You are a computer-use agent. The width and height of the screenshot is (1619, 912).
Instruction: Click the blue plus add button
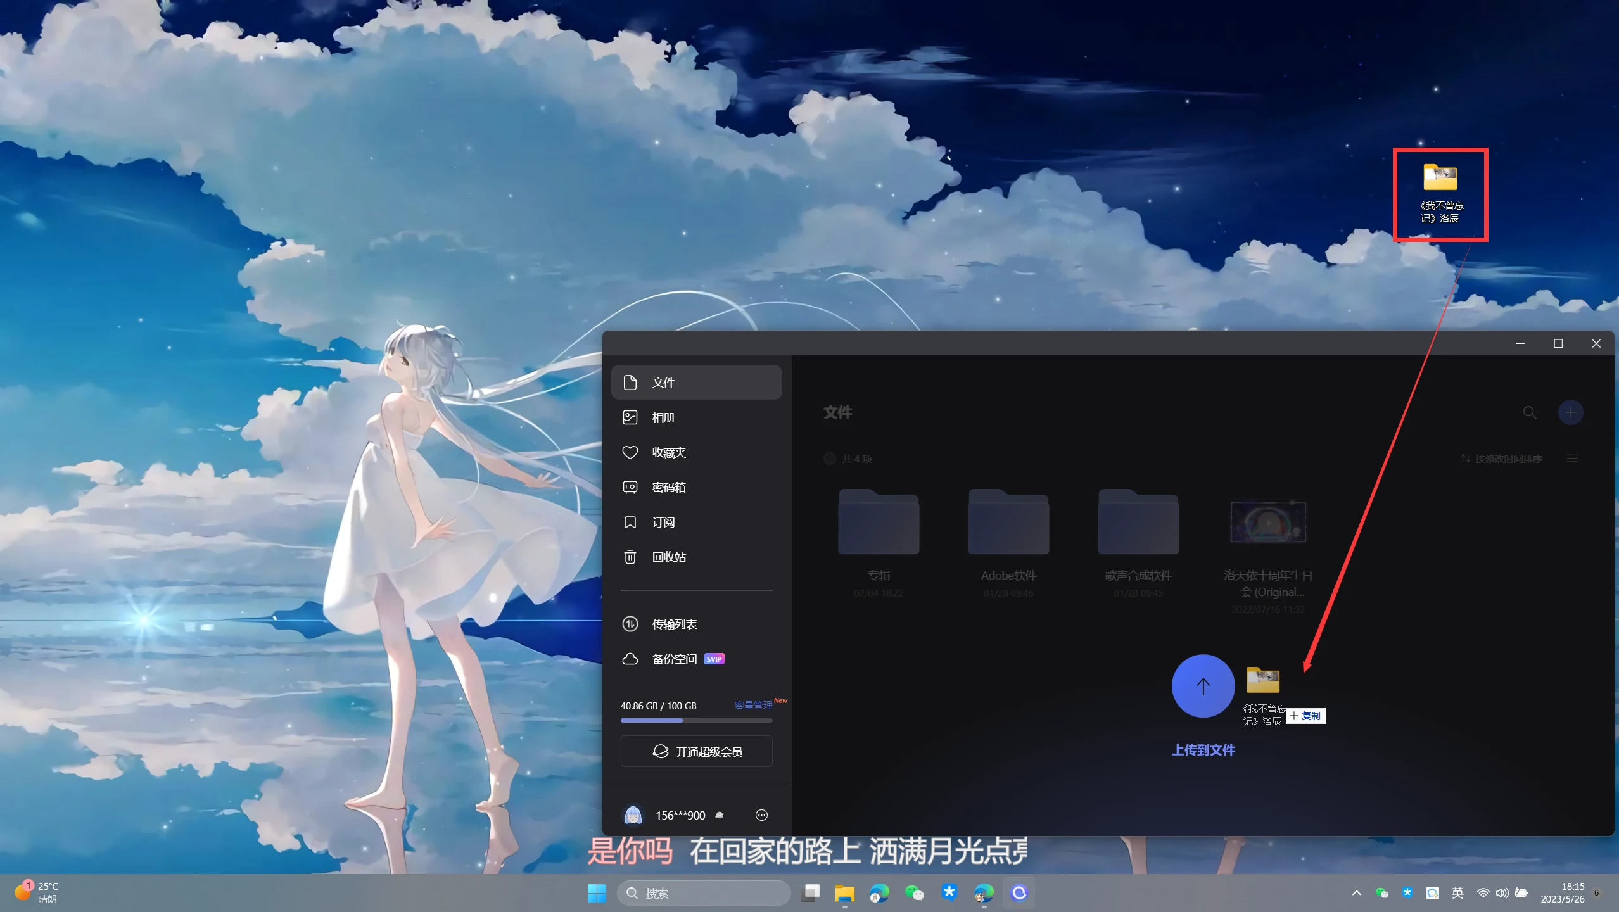[x=1570, y=412]
